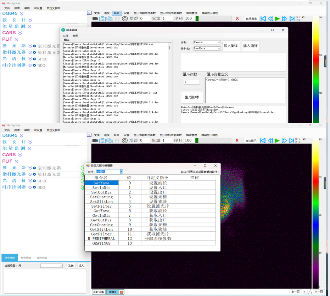Toggle the SPEC indicator dot in the lower window
The width and height of the screenshot is (330, 296).
(34, 181)
